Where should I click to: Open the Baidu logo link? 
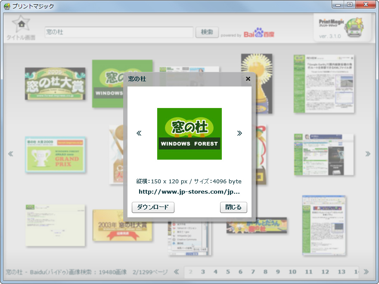(259, 33)
